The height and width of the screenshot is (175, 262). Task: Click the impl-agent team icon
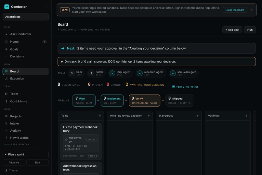tap(112, 73)
